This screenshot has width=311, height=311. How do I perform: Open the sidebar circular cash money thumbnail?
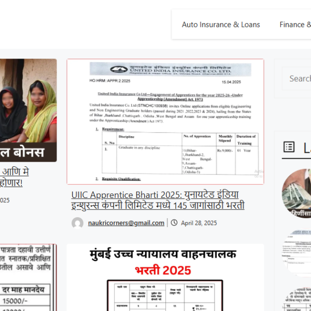(x=296, y=193)
